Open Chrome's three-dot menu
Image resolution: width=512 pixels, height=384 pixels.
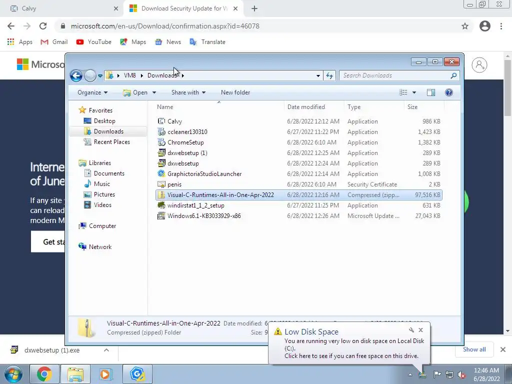pos(501,26)
